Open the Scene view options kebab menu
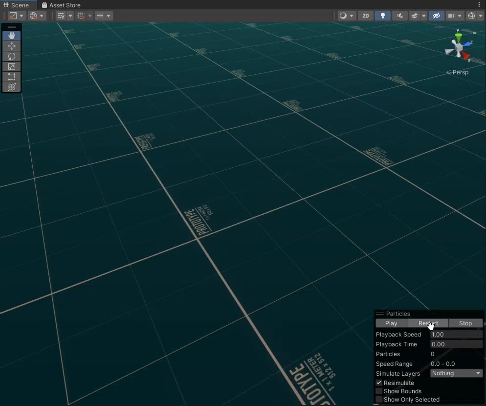Image resolution: width=486 pixels, height=406 pixels. pos(479,4)
